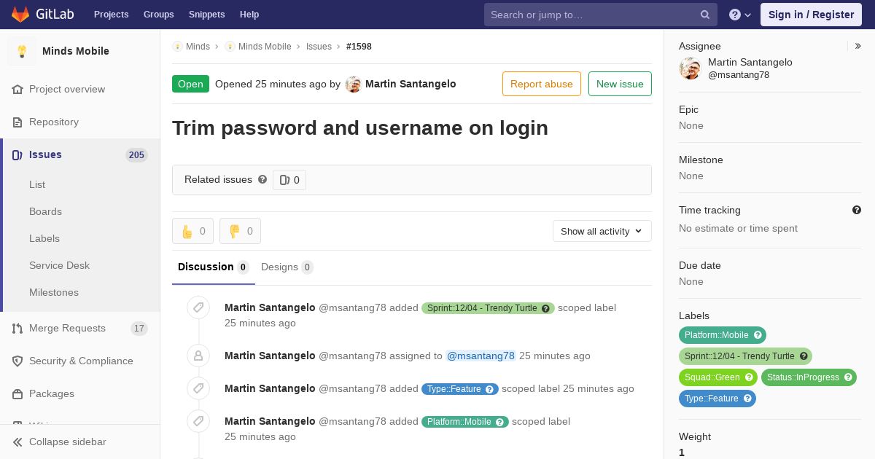Open the Boards sidebar item

pos(45,212)
